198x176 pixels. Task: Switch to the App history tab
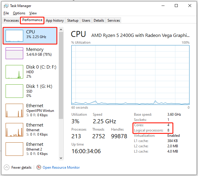pos(55,20)
